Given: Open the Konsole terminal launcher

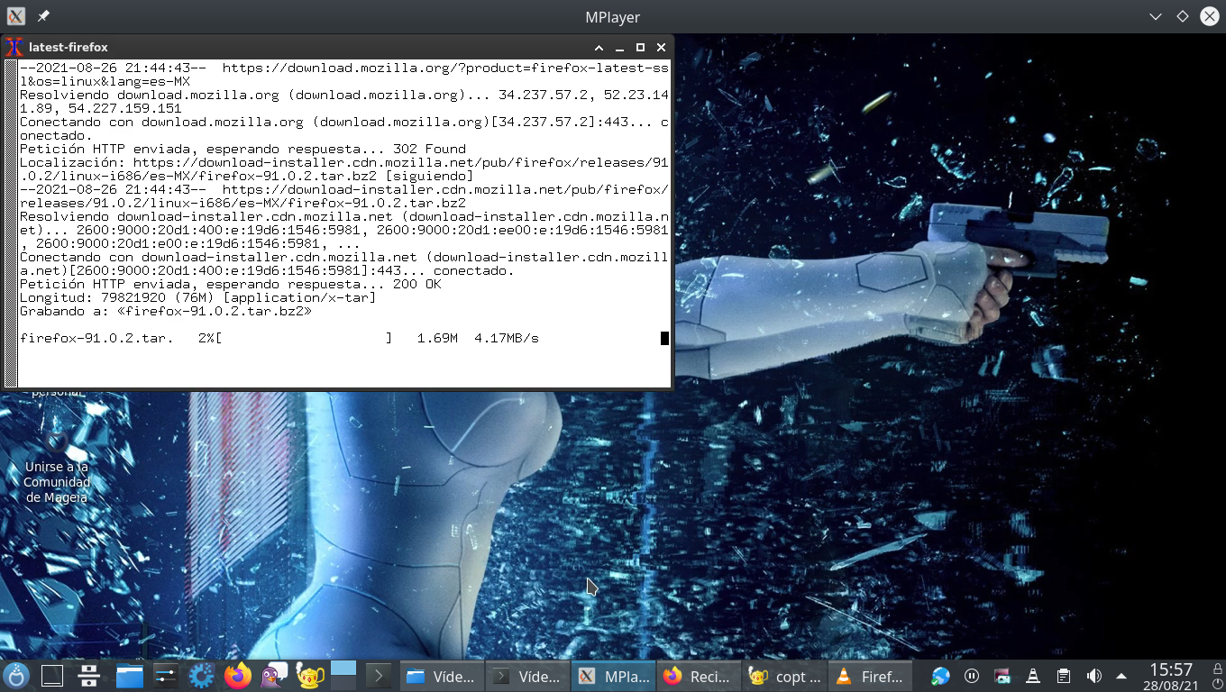Looking at the screenshot, I should (x=378, y=676).
